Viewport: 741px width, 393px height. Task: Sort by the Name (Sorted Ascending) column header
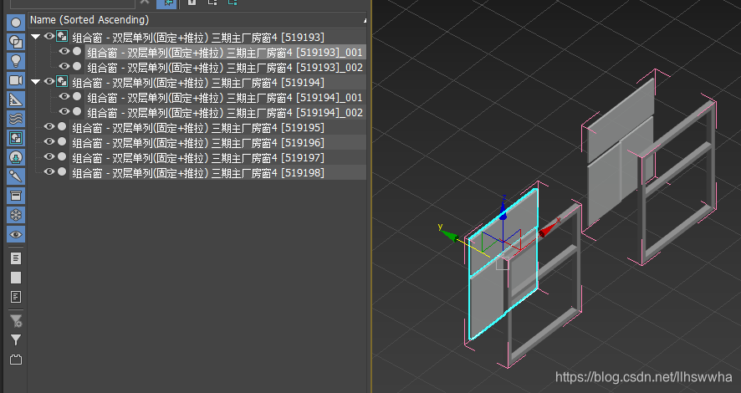tap(197, 20)
